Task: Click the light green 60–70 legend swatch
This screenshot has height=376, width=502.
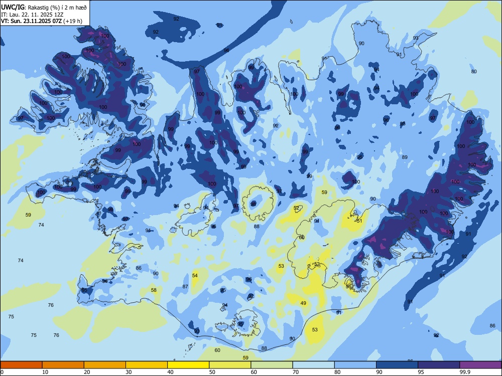Action: pos(272,365)
